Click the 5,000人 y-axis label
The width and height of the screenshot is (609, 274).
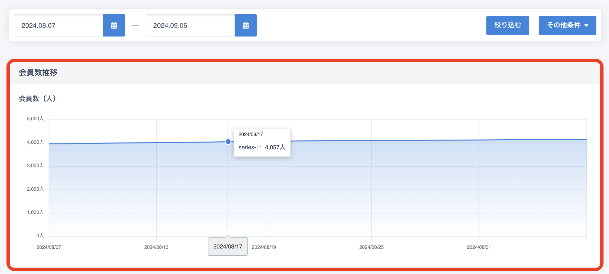tap(35, 119)
